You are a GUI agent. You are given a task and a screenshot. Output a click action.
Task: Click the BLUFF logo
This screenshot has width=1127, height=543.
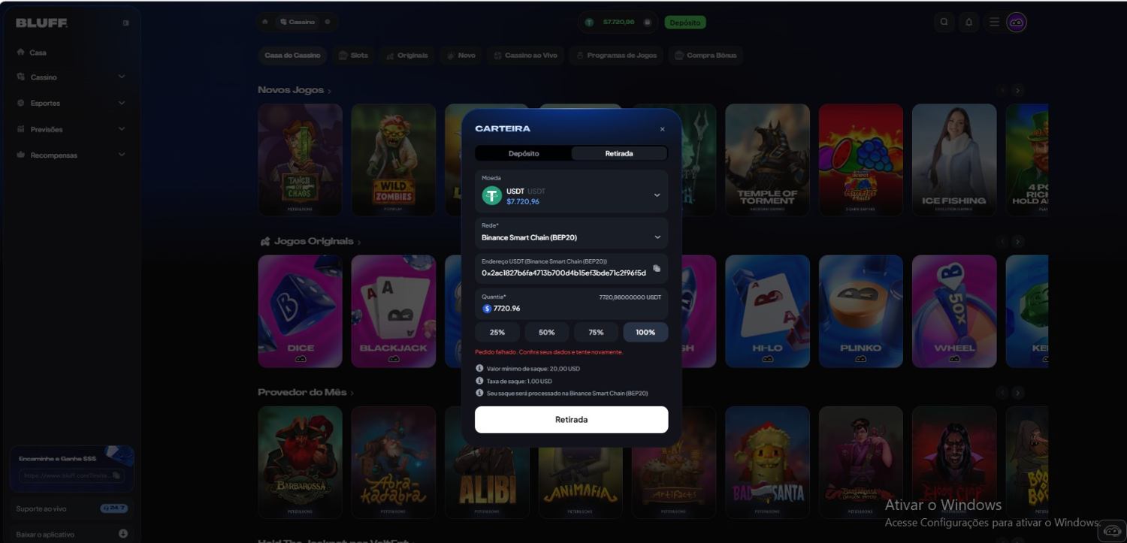click(x=41, y=23)
